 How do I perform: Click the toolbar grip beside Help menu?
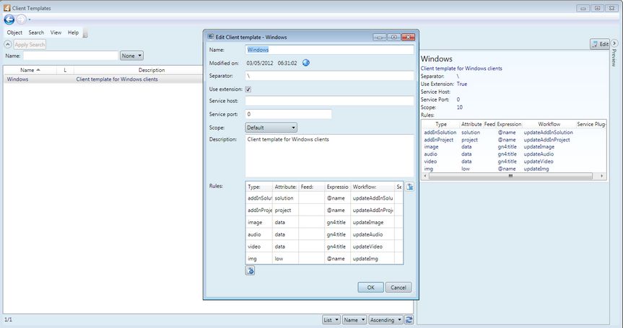[x=85, y=34]
